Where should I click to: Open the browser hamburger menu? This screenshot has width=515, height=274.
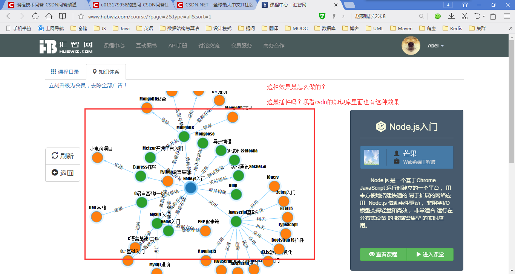(x=507, y=16)
